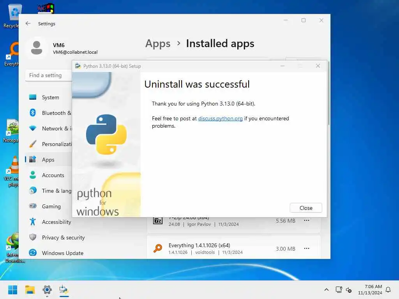The height and width of the screenshot is (299, 399).
Task: Click the Network wifi icon in sidebar
Action: pos(33,128)
